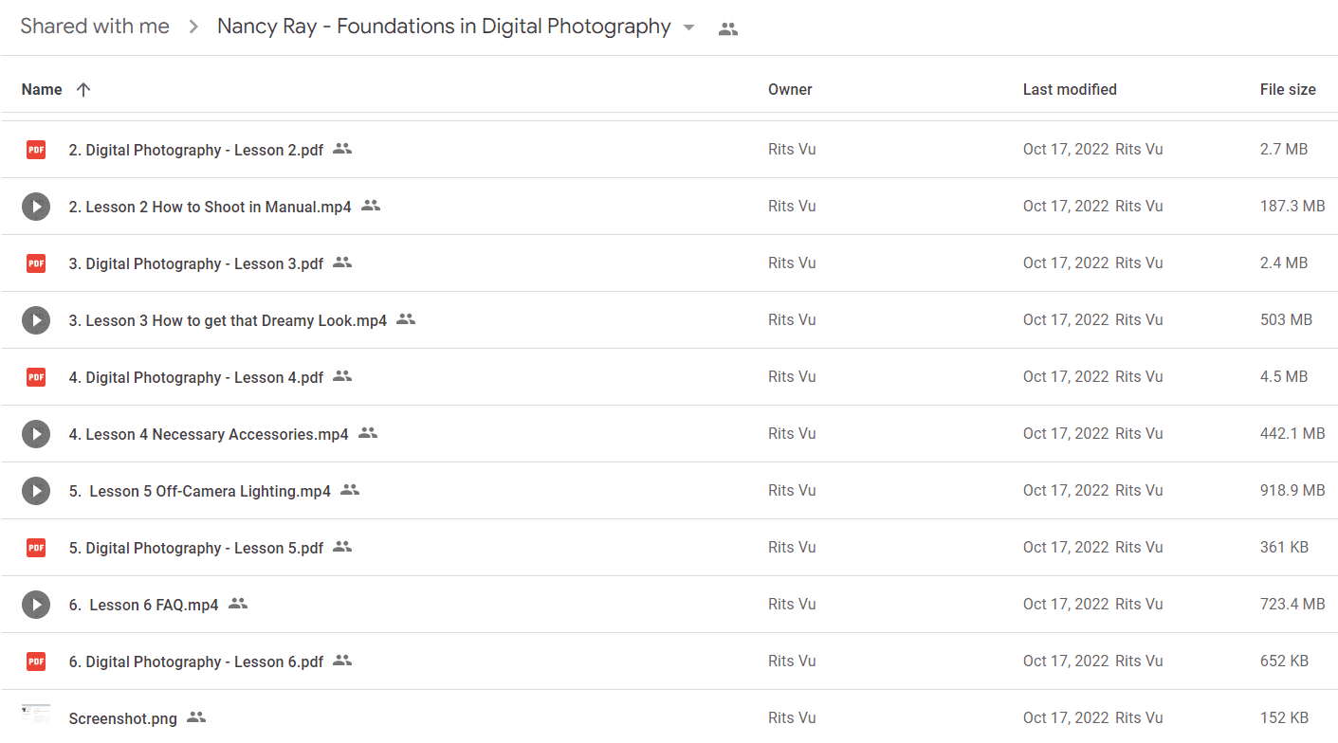Go back to Shared with me
The height and width of the screenshot is (743, 1338).
[x=95, y=27]
